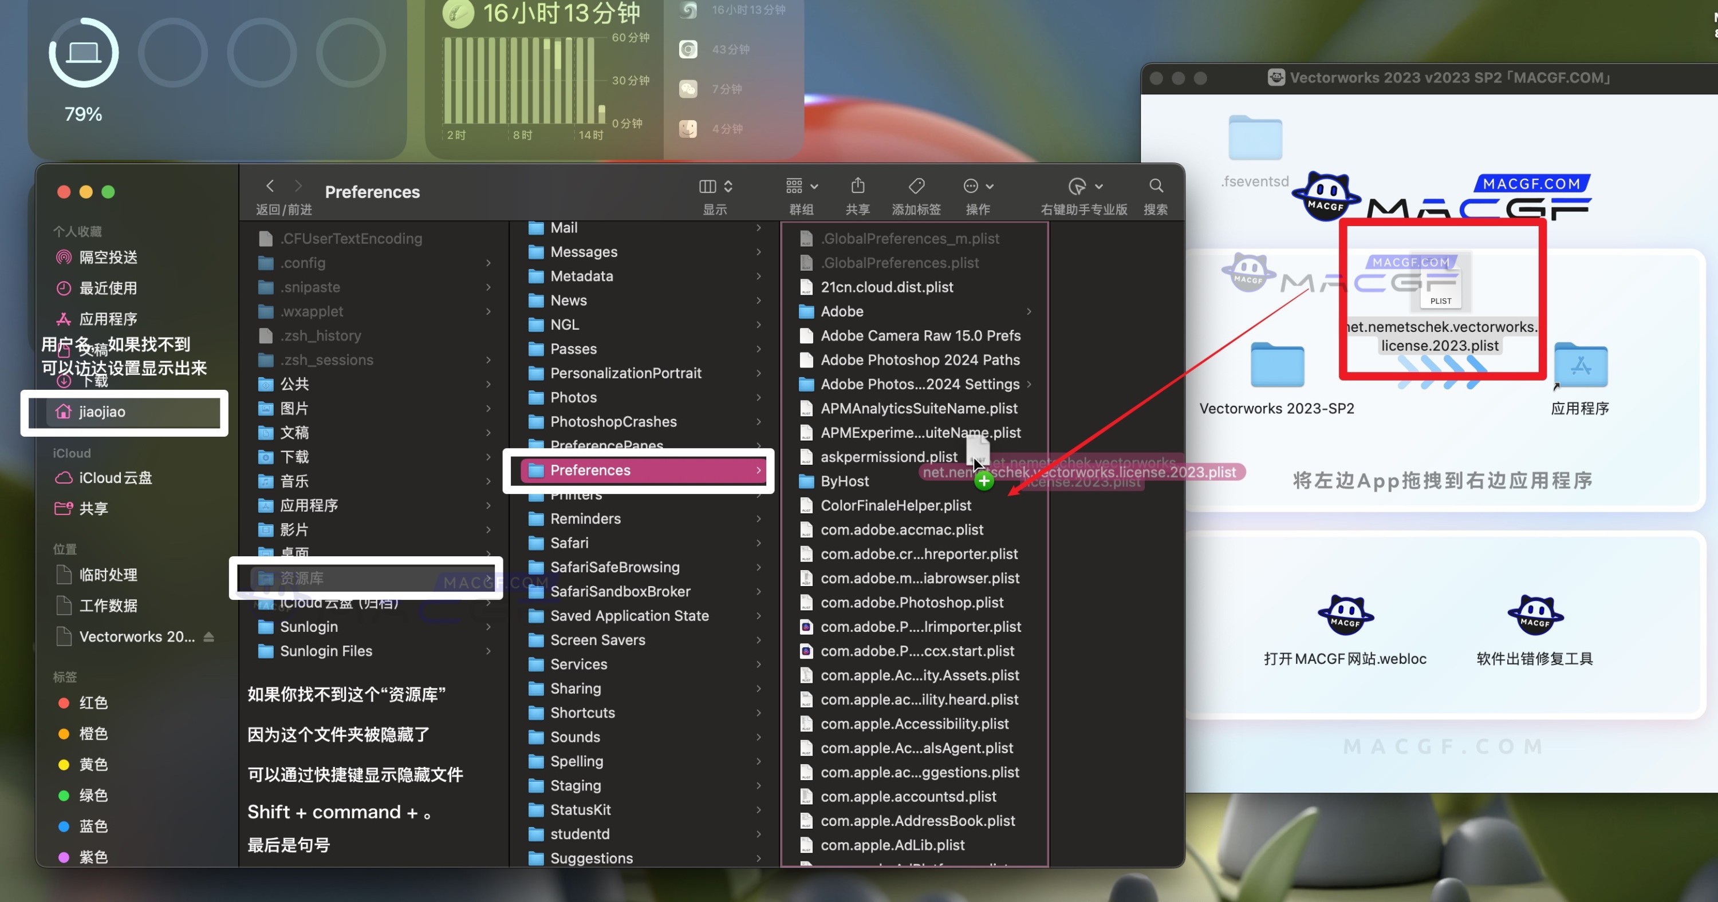
Task: Select the Blue tag in sidebar
Action: pos(93,826)
